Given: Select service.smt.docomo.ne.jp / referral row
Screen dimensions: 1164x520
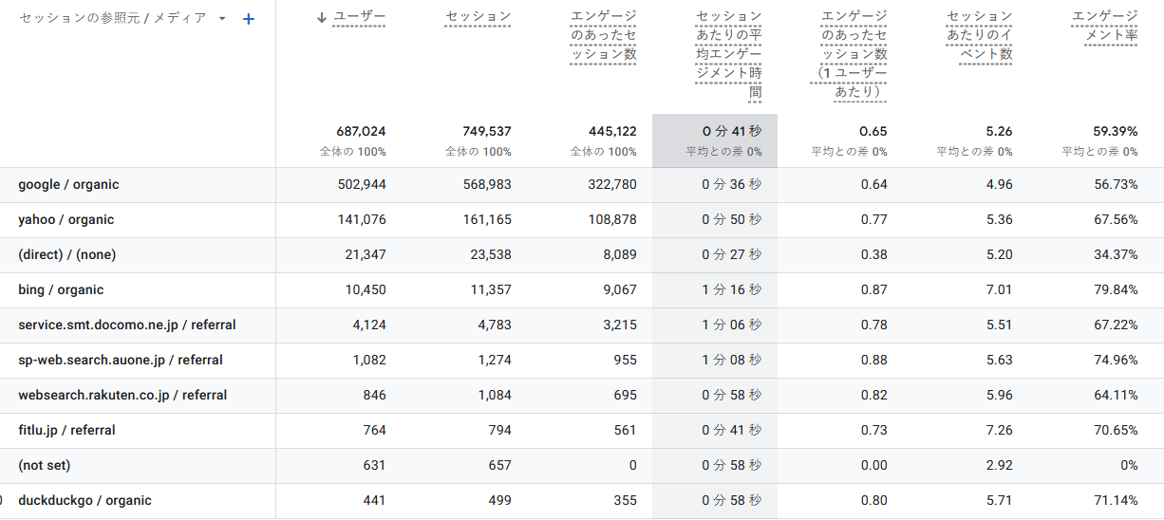Looking at the screenshot, I should click(126, 325).
